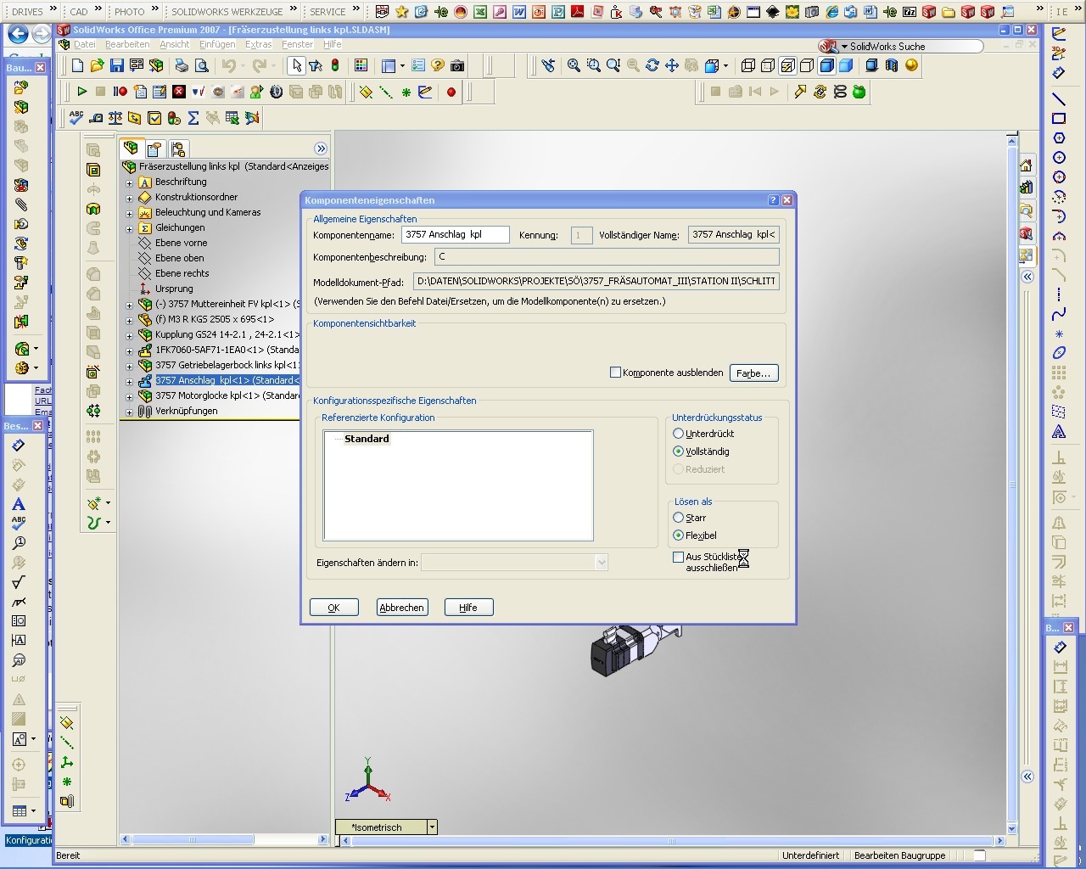
Task: Expand the 3757 Motorglocke kpl node
Action: pos(129,396)
